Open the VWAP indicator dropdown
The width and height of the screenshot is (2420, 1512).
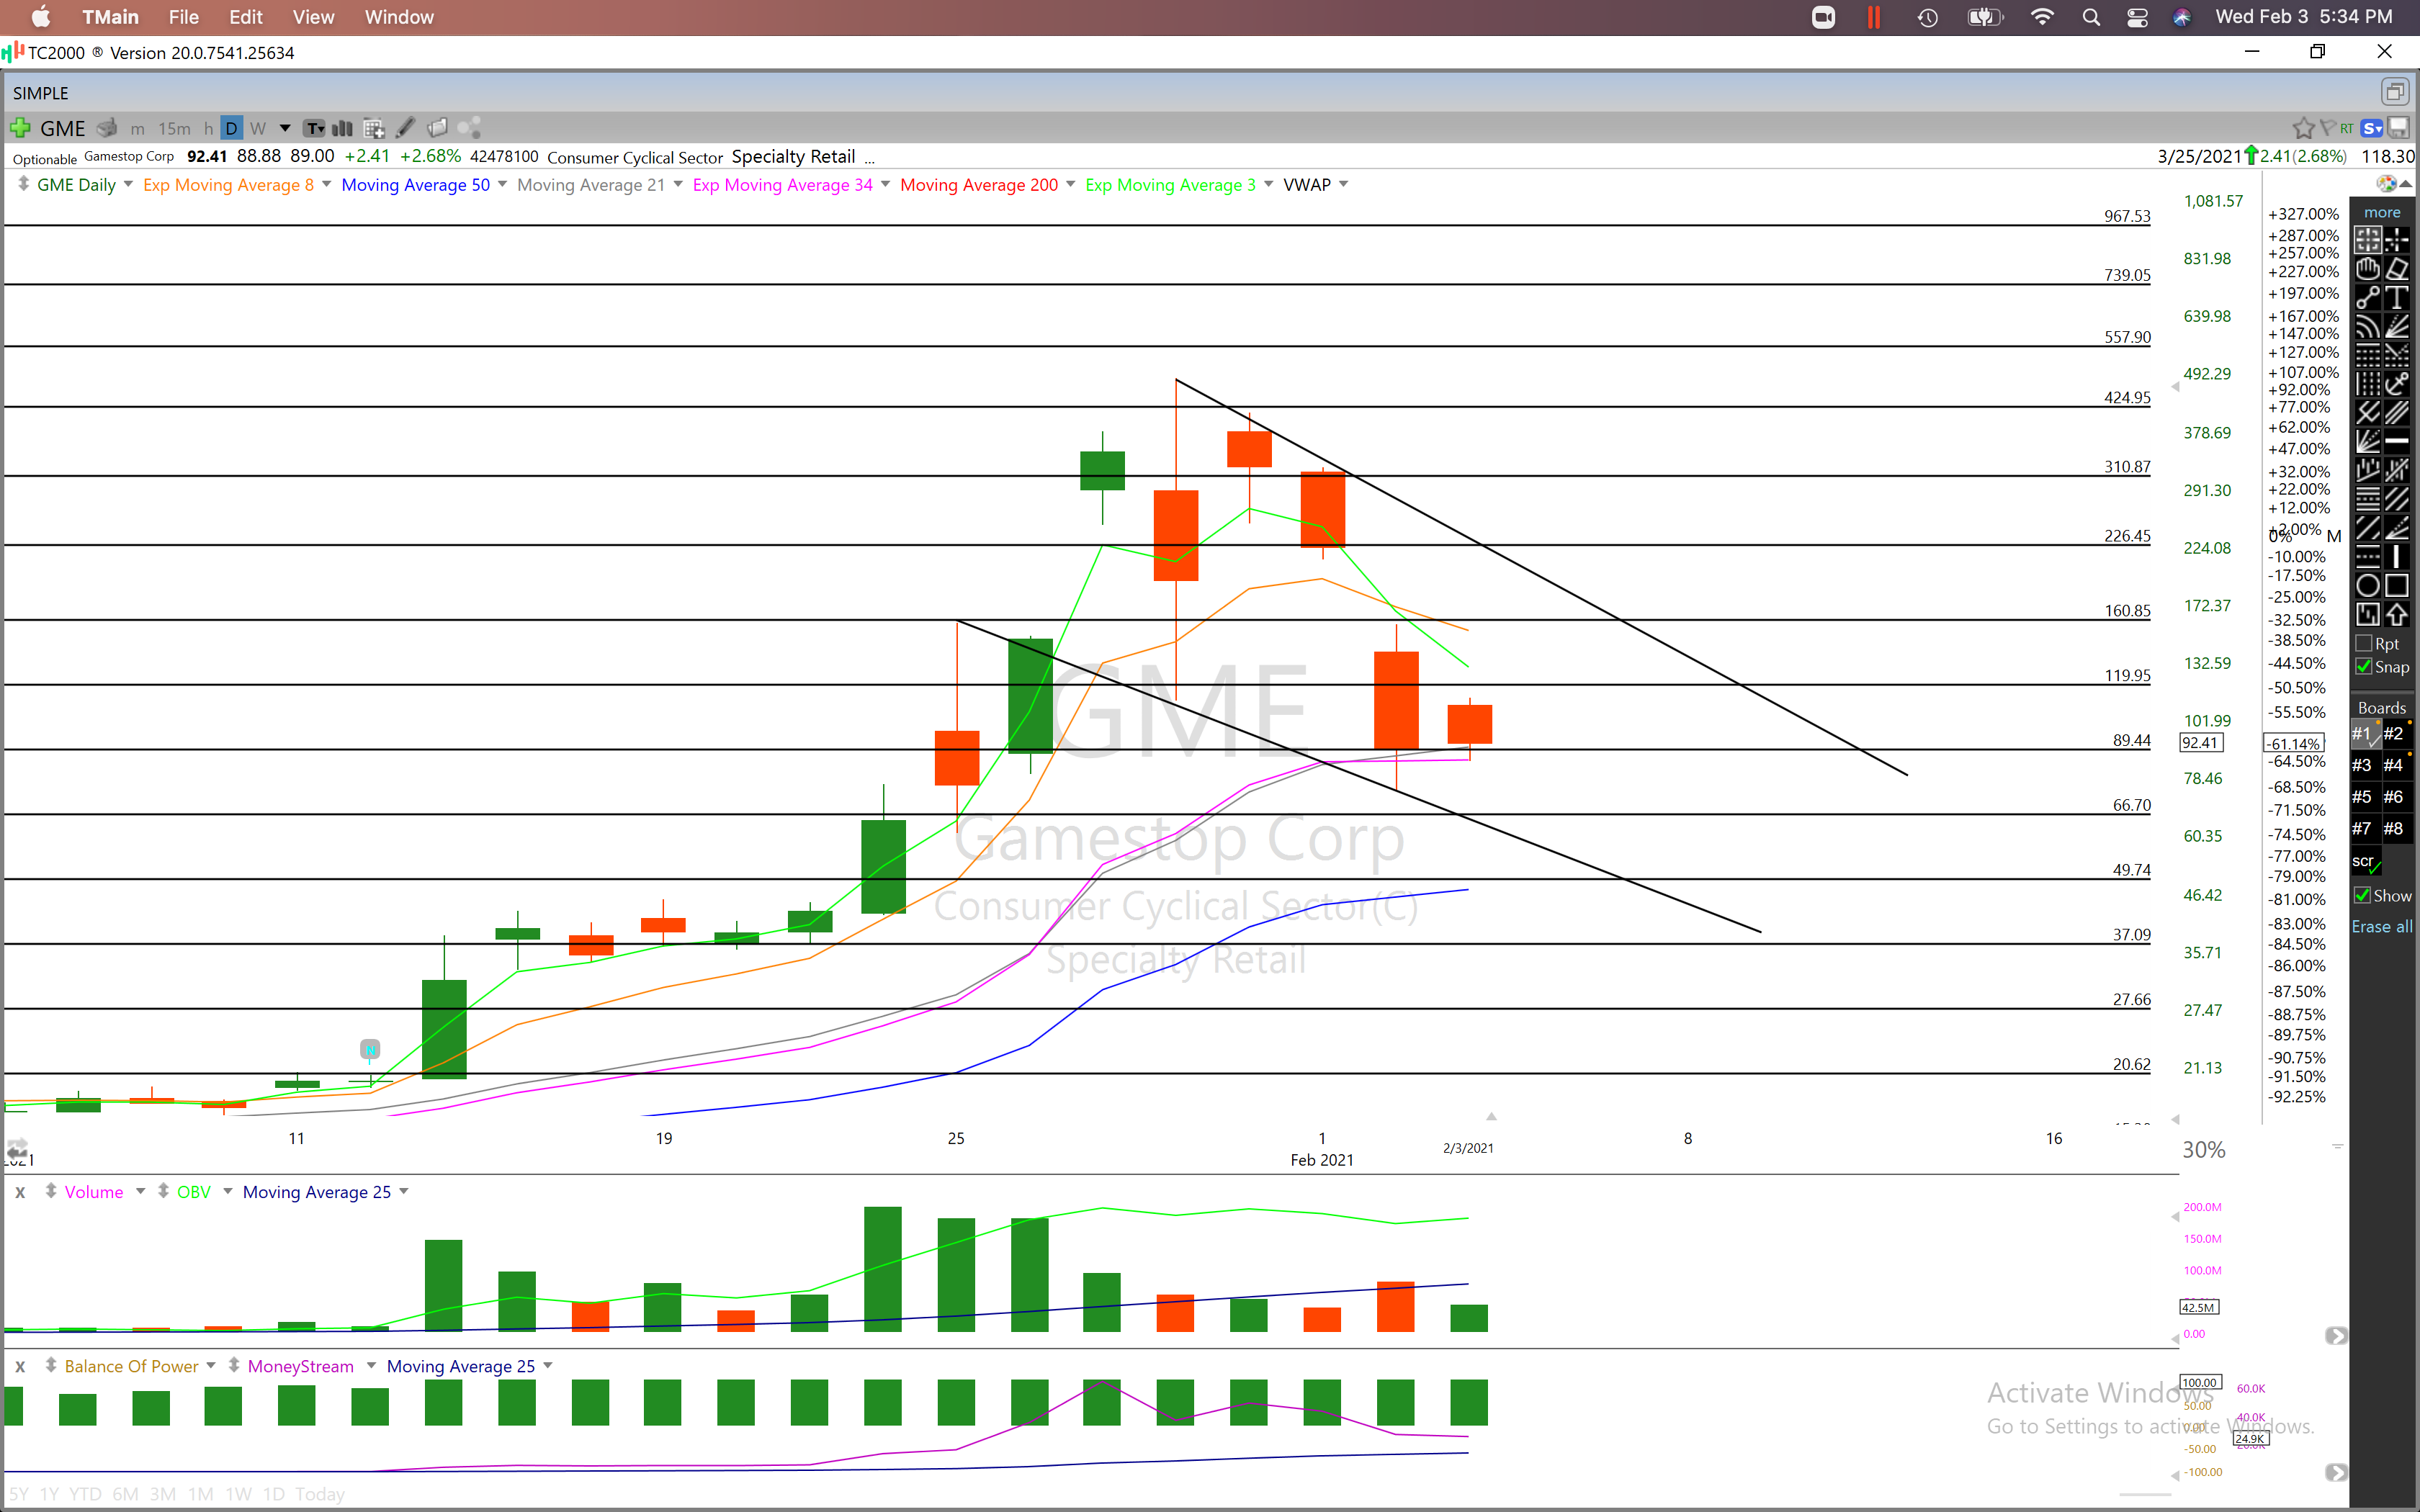click(x=1343, y=184)
